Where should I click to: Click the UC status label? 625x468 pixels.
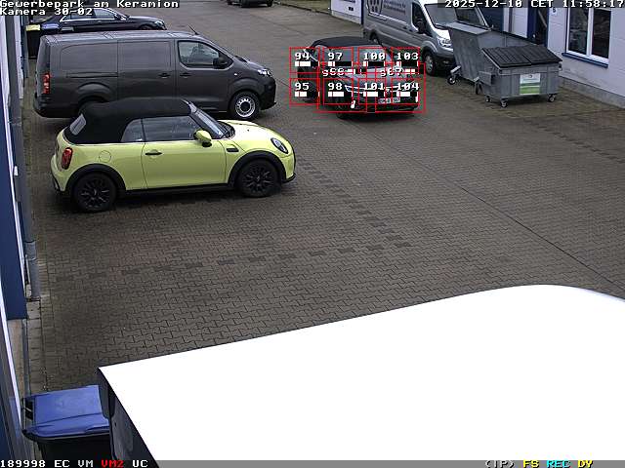tap(140, 463)
